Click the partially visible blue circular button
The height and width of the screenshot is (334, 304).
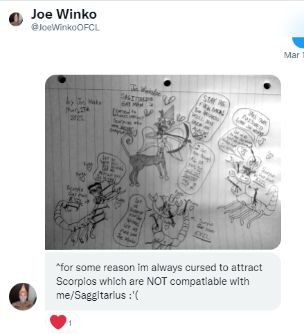point(299,43)
